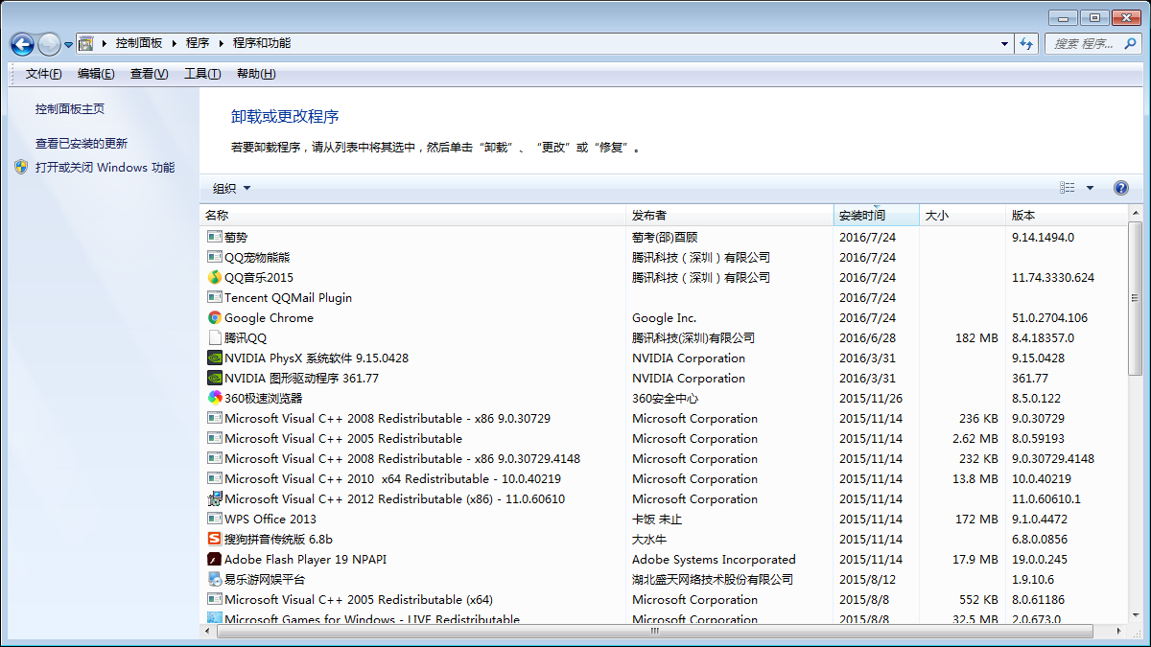This screenshot has width=1151, height=647.
Task: Click the Visual C++ 2012 Redistributable installer icon
Action: [215, 499]
